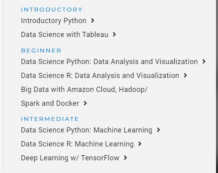218x173 pixels.
Task: Open Deep Learning w/ TensorFlow course
Action: pos(70,158)
